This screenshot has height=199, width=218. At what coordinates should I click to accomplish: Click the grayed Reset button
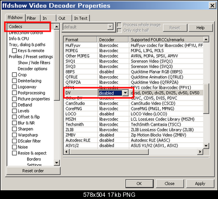click(175, 28)
